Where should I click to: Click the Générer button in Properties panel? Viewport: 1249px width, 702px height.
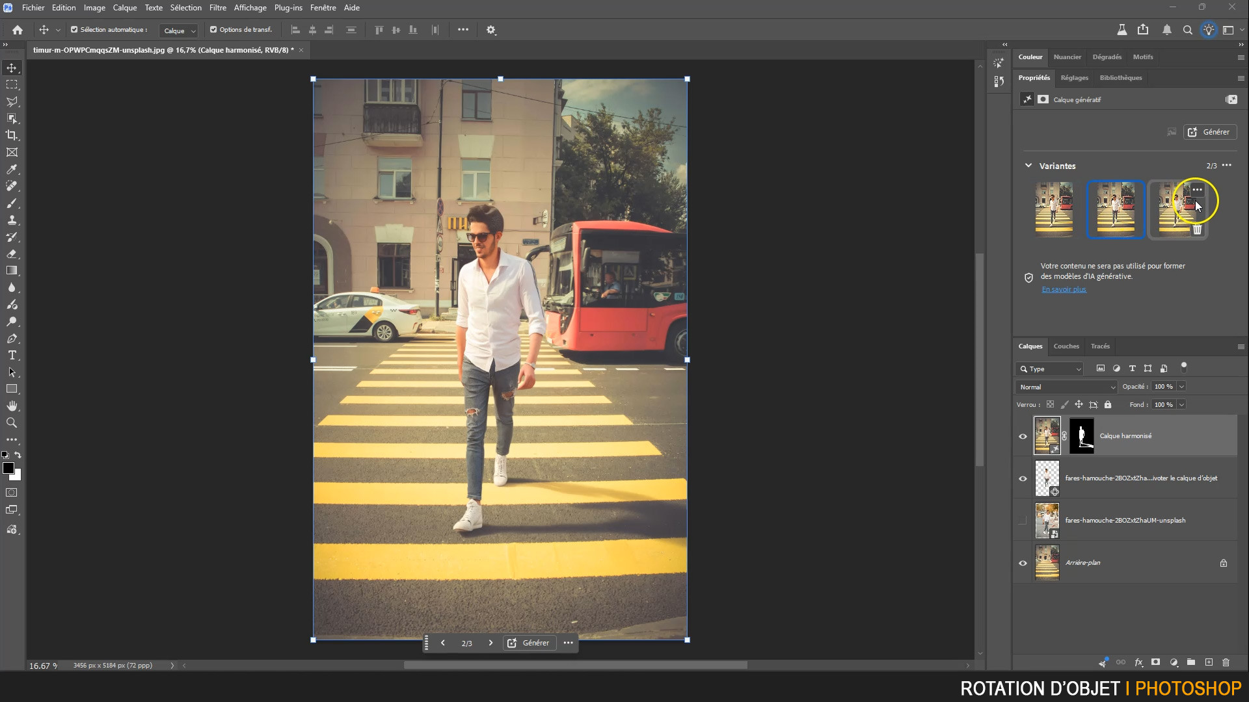tap(1209, 132)
